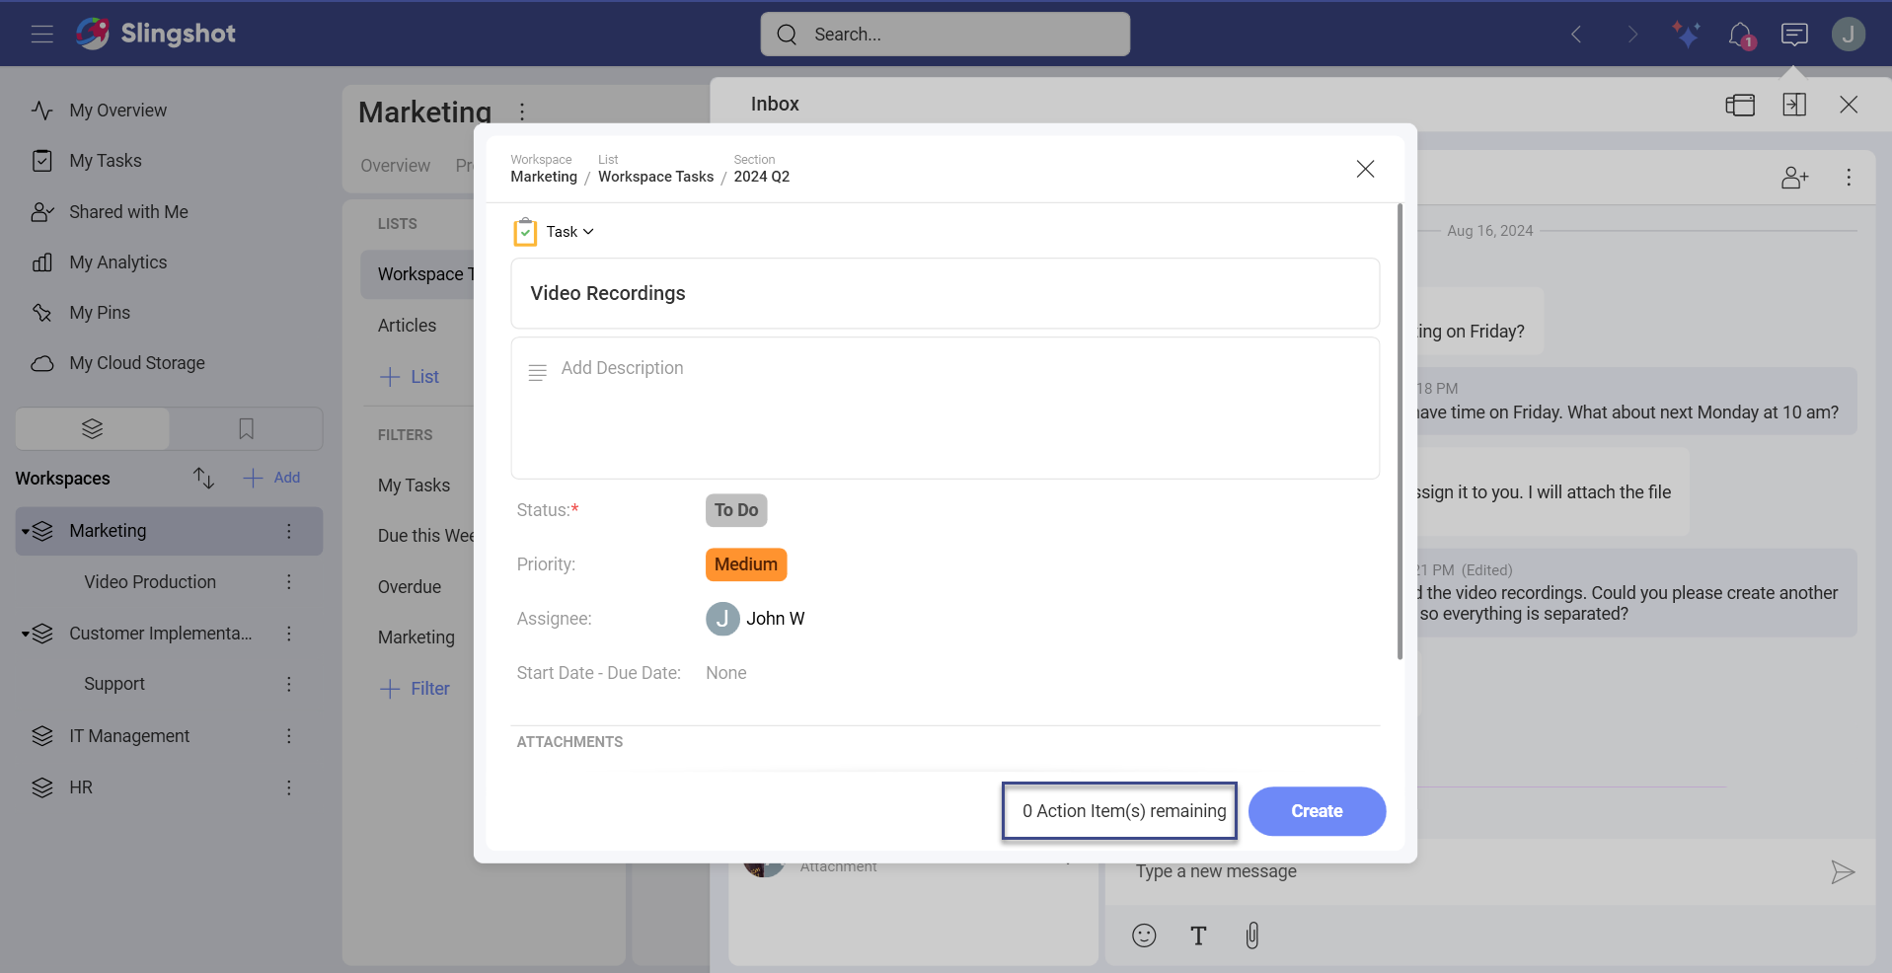Open the Task type dropdown
Viewport: 1892px width, 973px height.
[x=569, y=232]
